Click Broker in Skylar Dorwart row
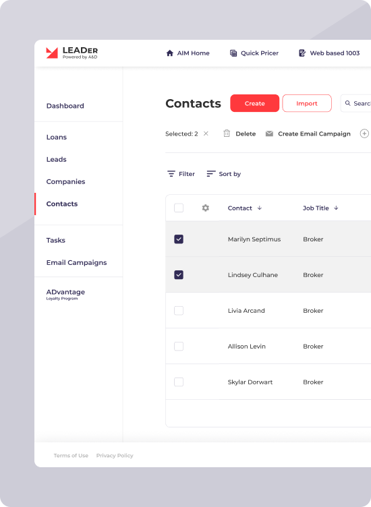The width and height of the screenshot is (371, 507). (313, 382)
